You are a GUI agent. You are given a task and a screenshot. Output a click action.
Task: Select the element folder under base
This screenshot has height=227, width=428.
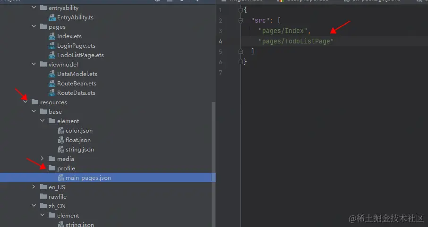(x=68, y=121)
